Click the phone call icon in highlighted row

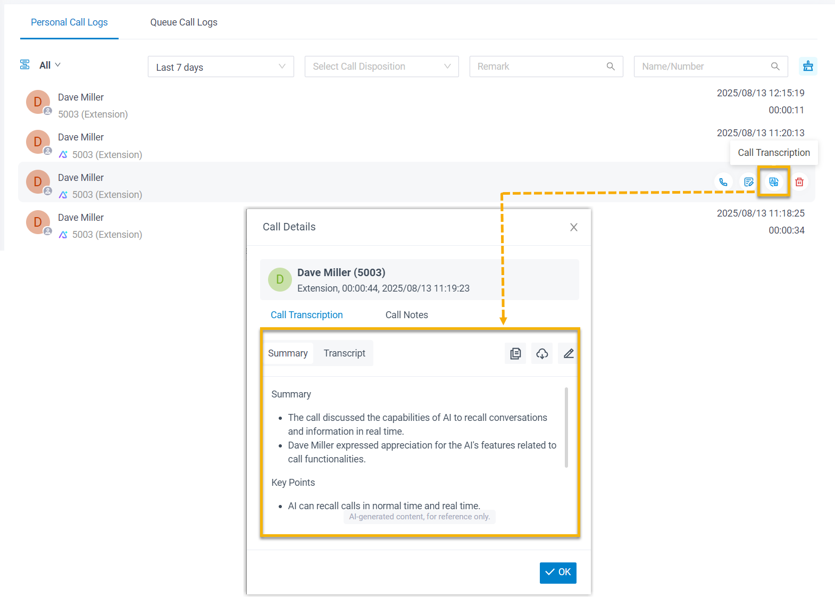coord(723,182)
